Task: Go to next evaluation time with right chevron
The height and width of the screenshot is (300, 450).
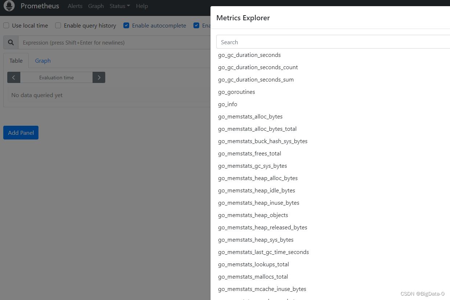Action: (99, 78)
